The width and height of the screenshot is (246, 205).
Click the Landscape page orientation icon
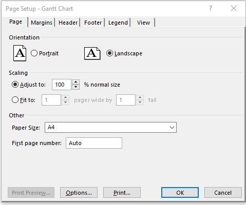point(92,53)
